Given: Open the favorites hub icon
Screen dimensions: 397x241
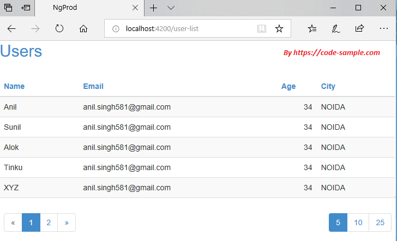Looking at the screenshot, I should (312, 29).
